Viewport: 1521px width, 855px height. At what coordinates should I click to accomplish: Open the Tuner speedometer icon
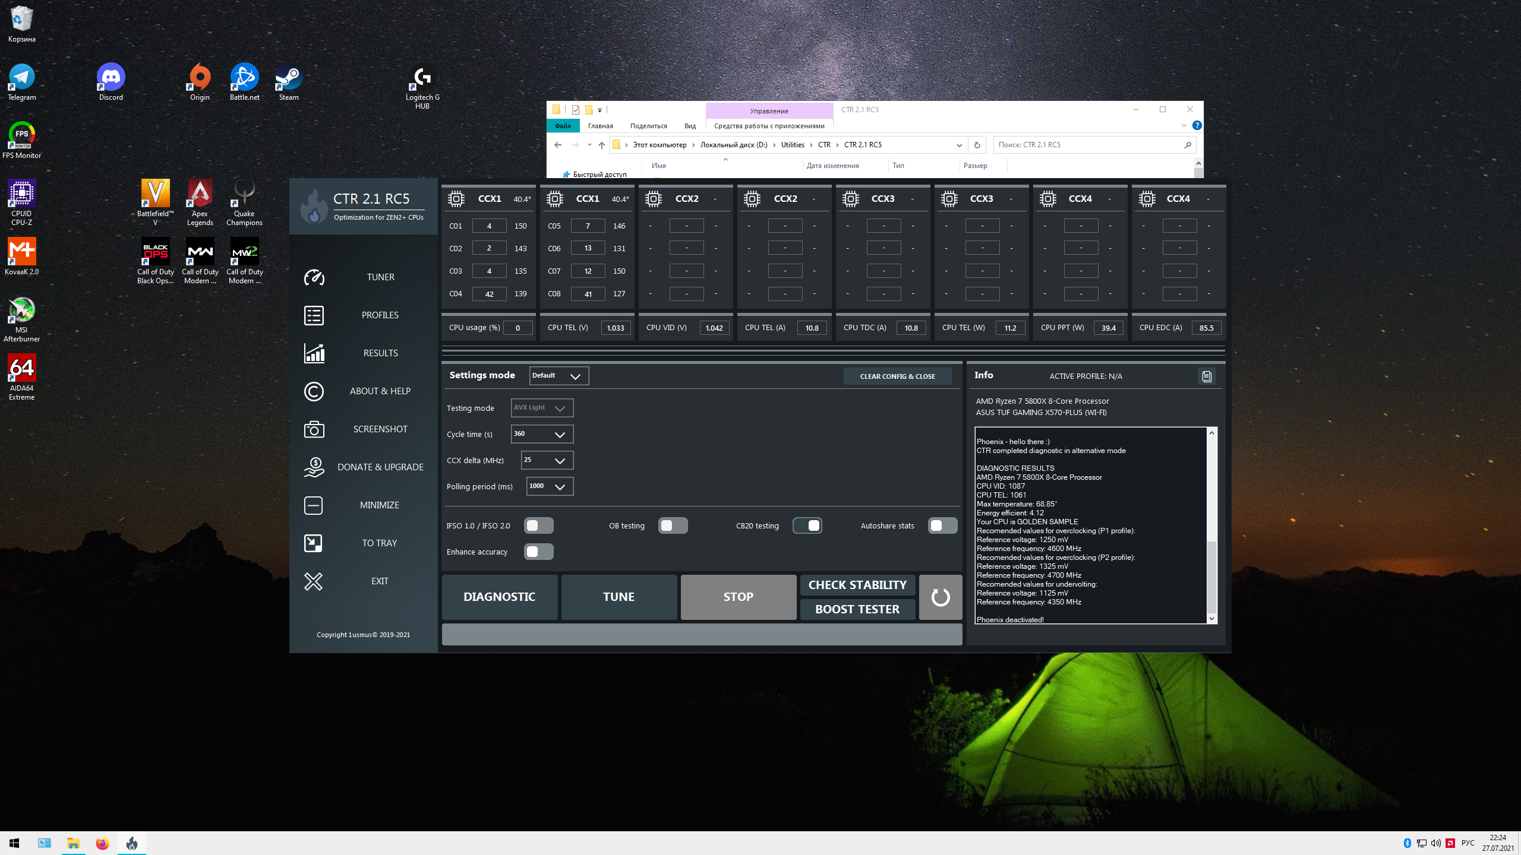[x=314, y=277]
